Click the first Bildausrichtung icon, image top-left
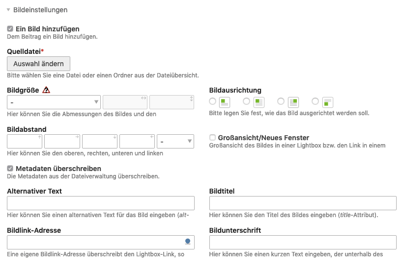This screenshot has height=271, width=403. (x=225, y=102)
